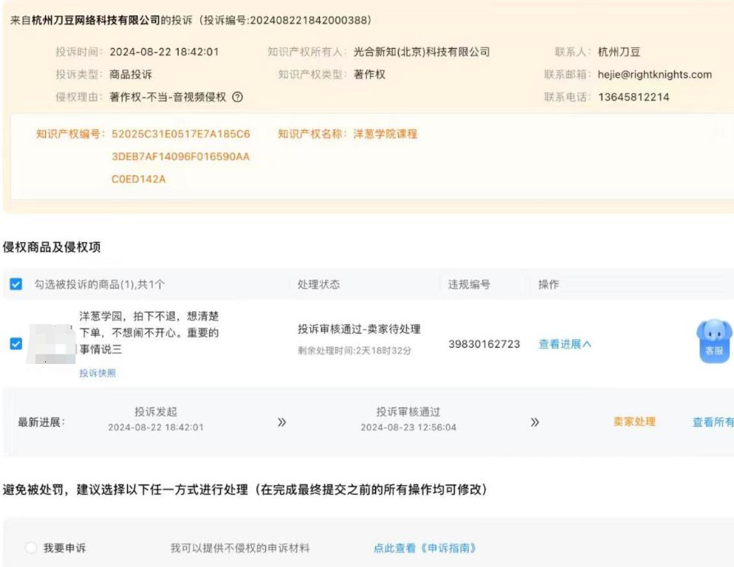Click 查看所有 to view all progress
This screenshot has width=734, height=567.
pos(713,422)
